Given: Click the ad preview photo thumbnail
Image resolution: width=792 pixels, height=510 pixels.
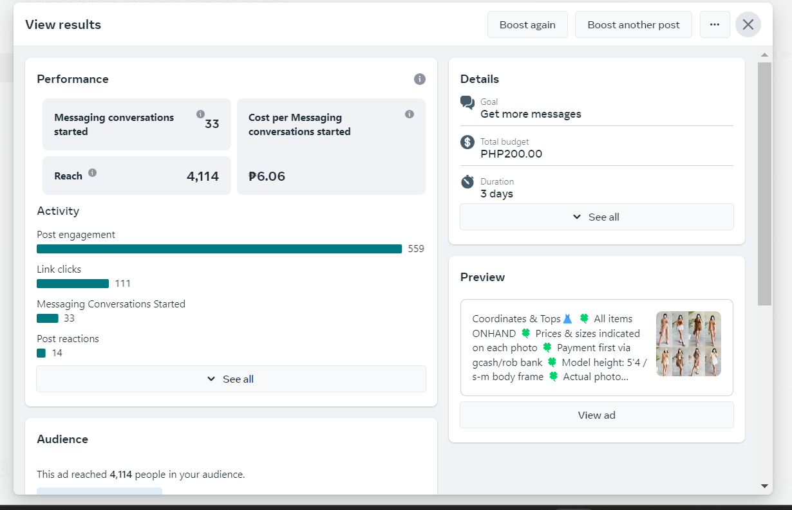Looking at the screenshot, I should click(688, 344).
